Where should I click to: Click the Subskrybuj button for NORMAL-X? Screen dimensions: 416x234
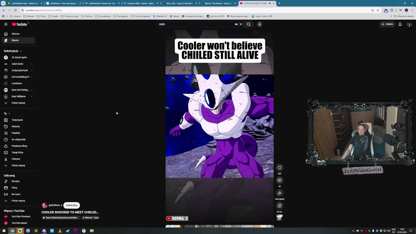(x=71, y=205)
